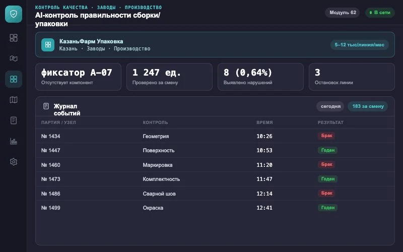Screen dimensions: 403x252
Task: Click the Брак tag for № 1434
Action: coord(326,136)
